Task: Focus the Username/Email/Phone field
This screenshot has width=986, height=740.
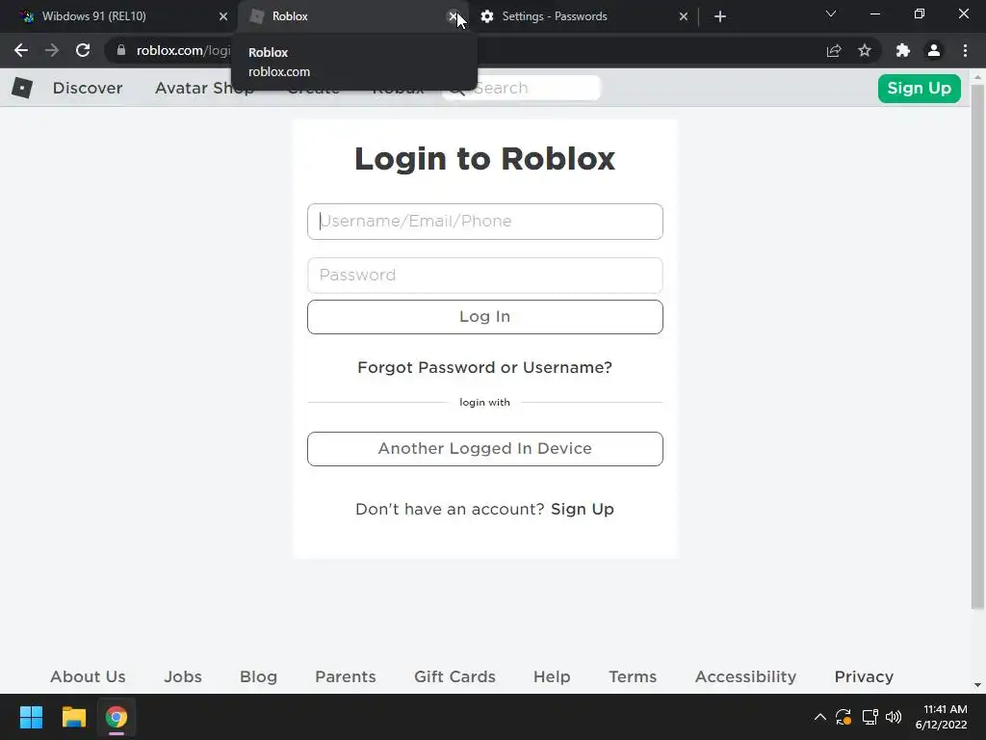Action: coord(485,222)
